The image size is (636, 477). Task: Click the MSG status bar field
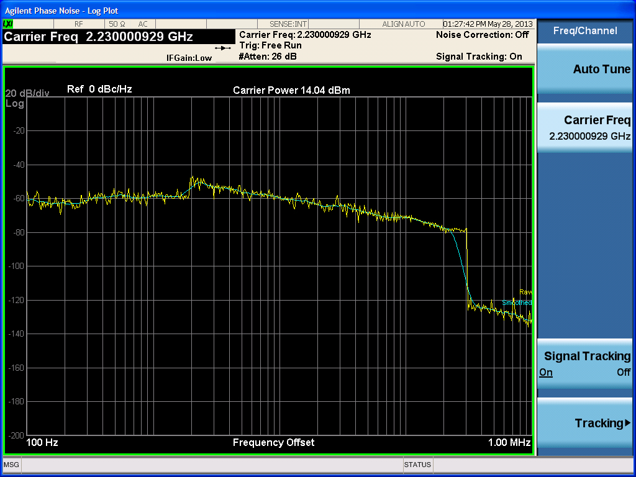click(x=11, y=465)
